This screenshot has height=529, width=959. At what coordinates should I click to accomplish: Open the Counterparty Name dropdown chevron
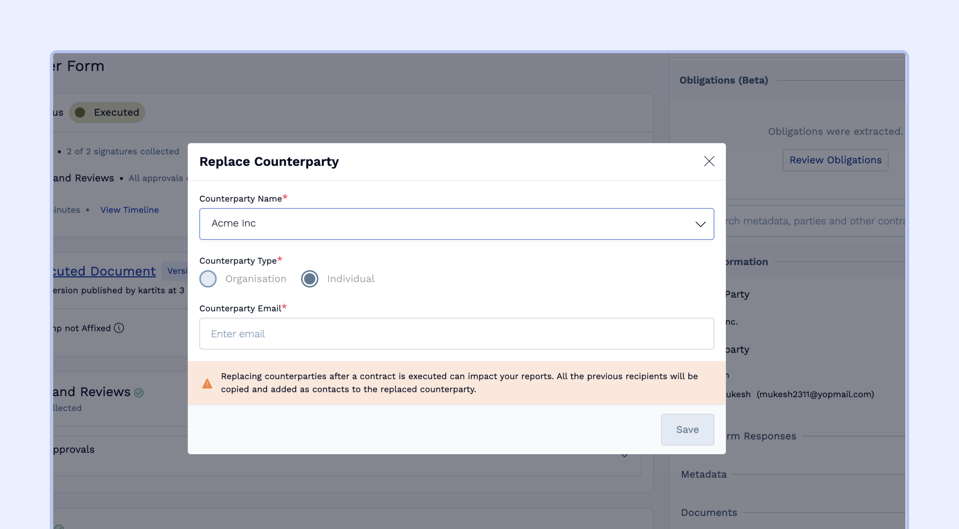click(700, 224)
